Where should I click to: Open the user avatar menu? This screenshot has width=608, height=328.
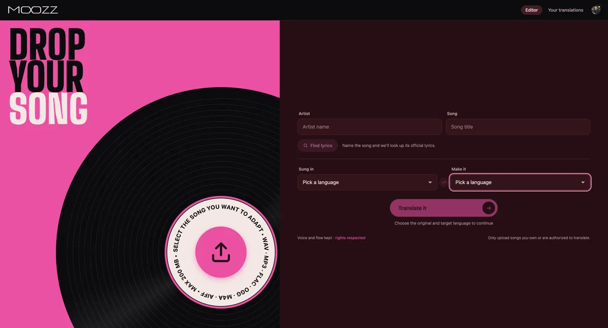pos(596,10)
